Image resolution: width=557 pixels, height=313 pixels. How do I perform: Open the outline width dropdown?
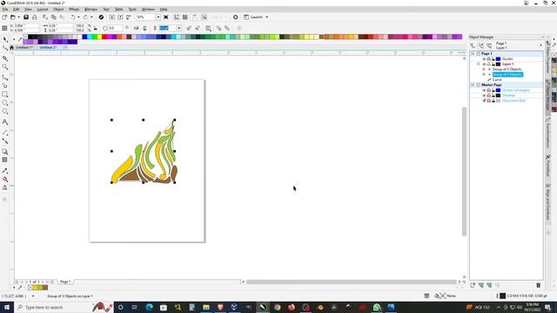[178, 28]
